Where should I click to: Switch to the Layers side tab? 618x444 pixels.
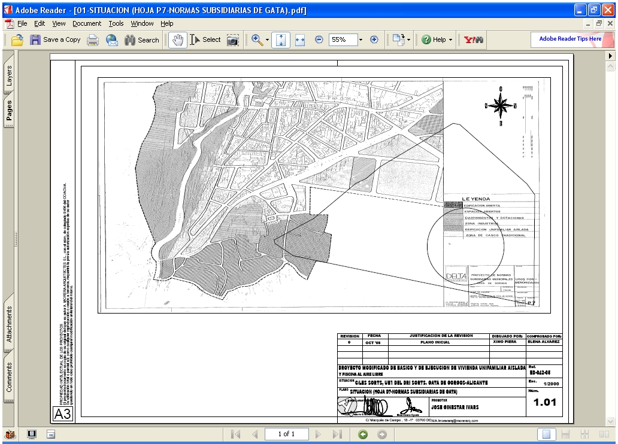coord(9,77)
